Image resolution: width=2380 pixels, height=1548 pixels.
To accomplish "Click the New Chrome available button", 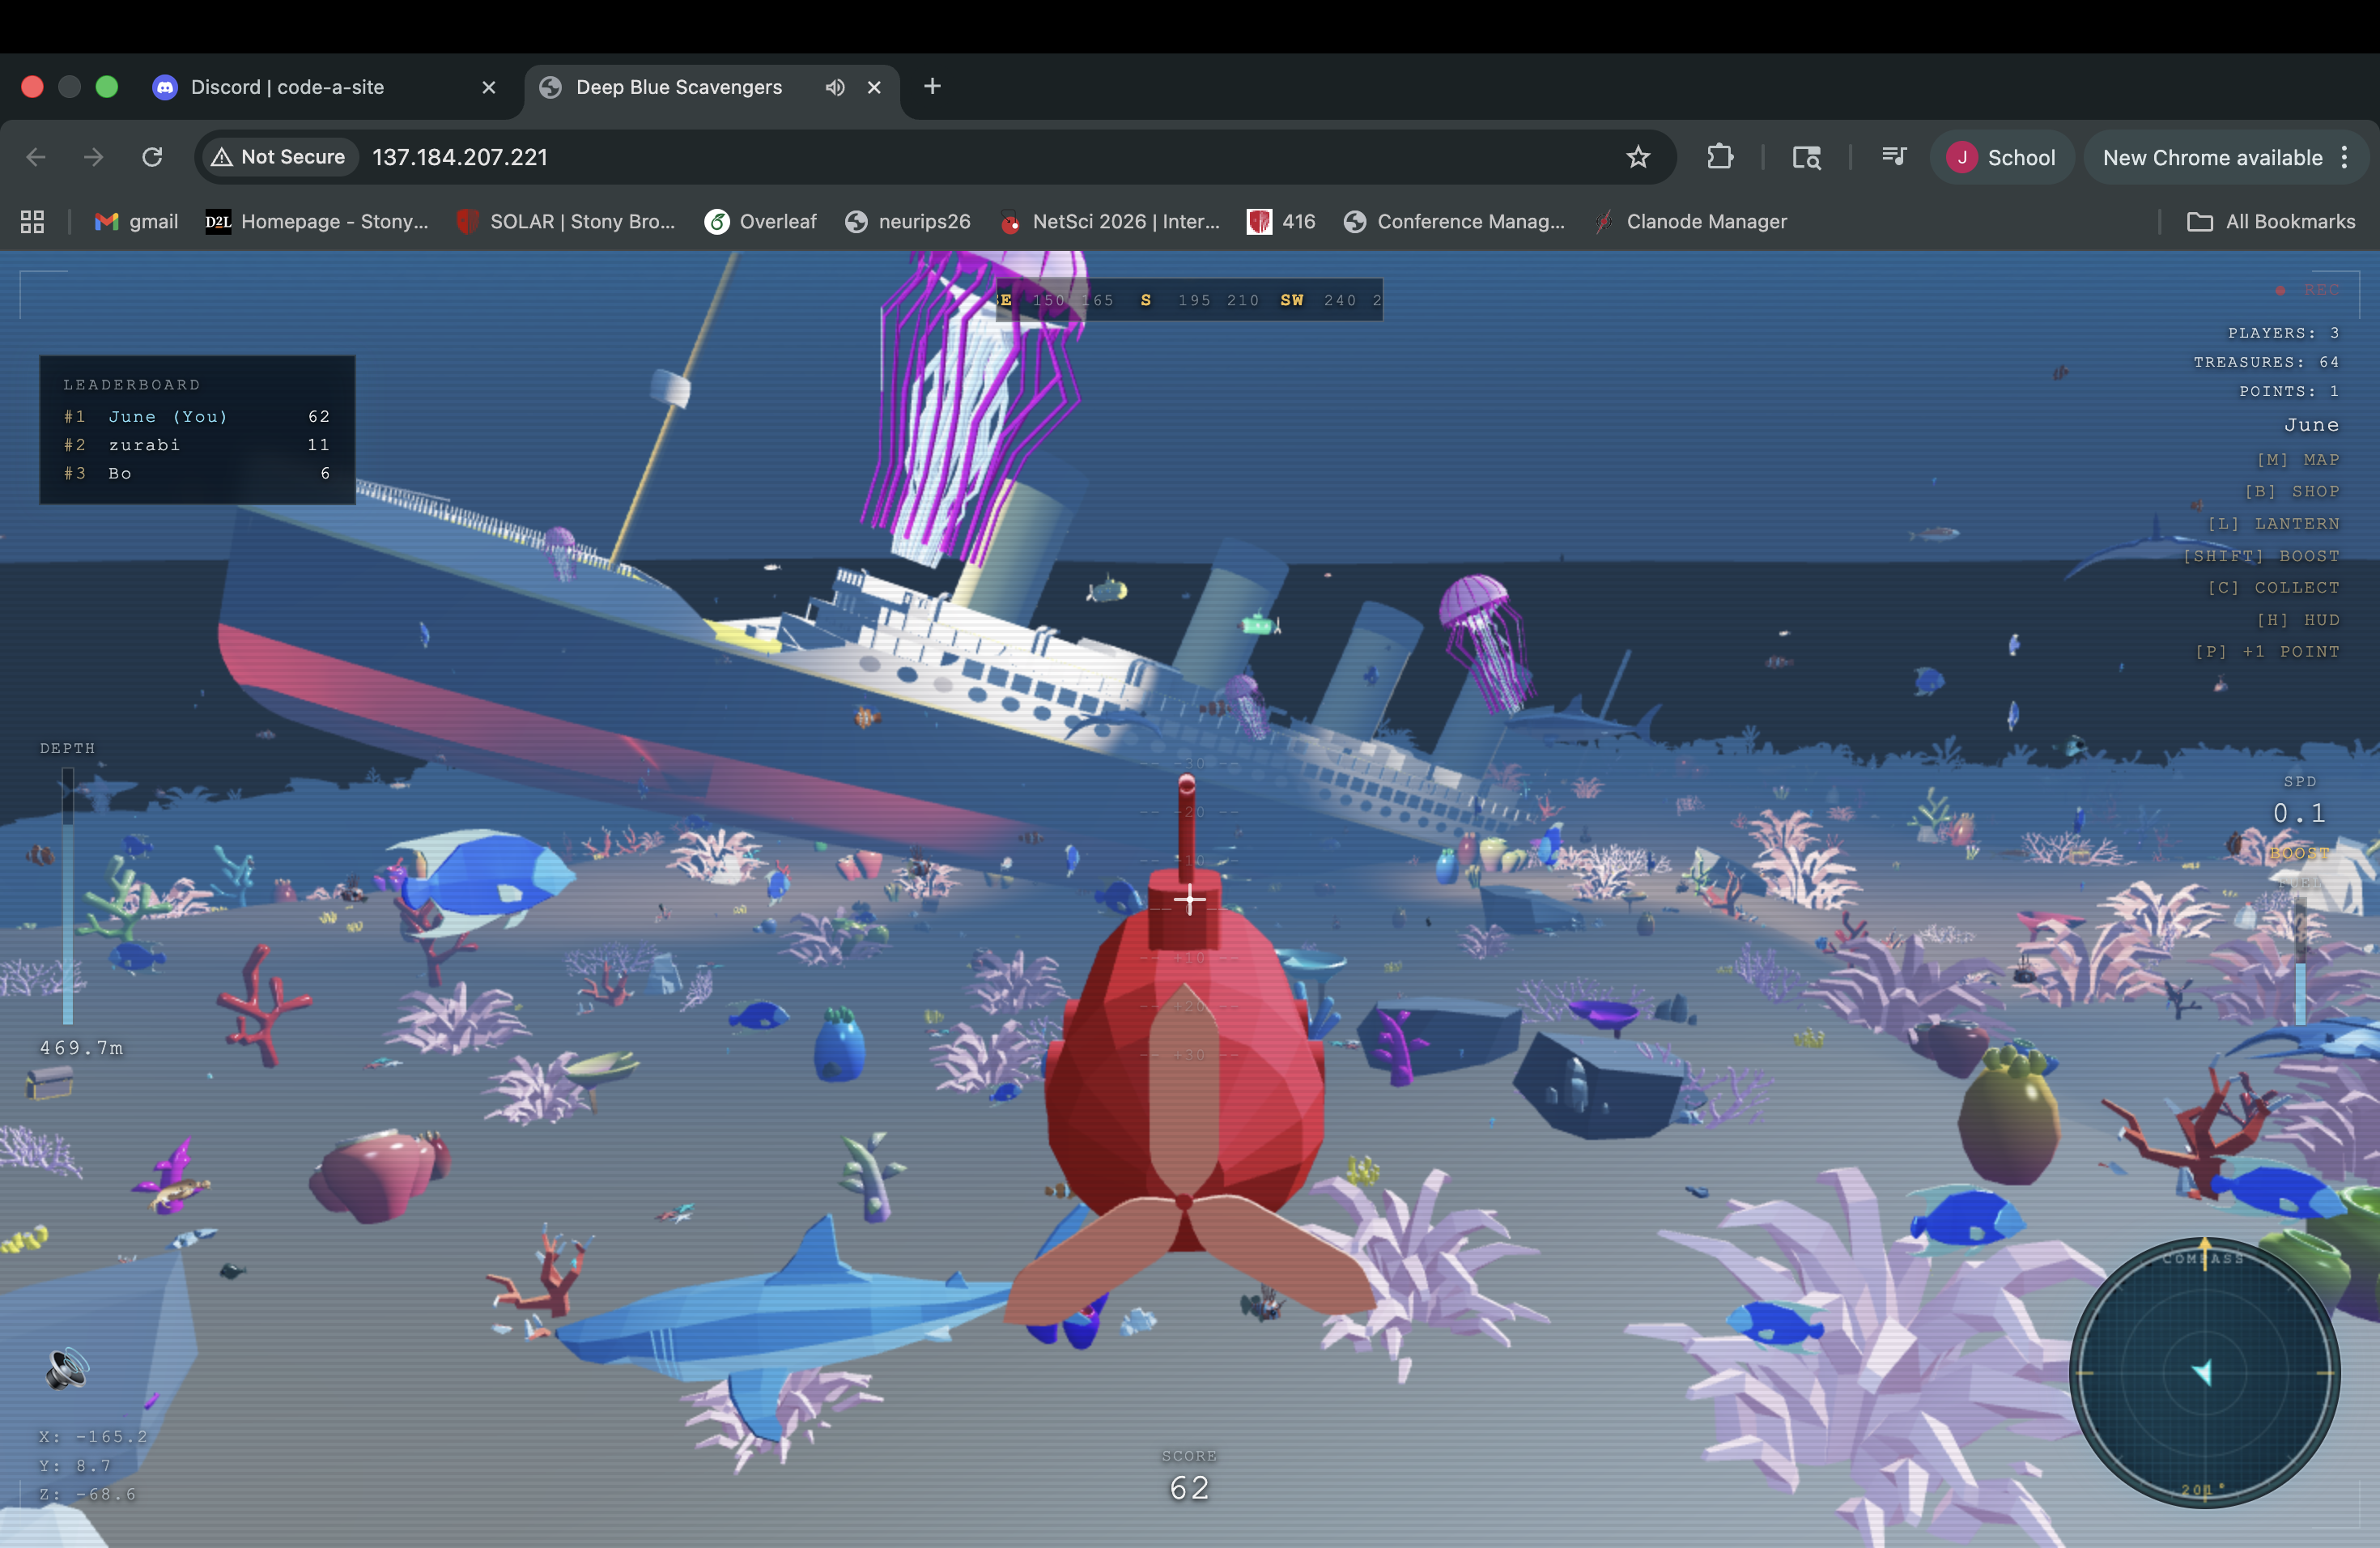I will (2212, 157).
